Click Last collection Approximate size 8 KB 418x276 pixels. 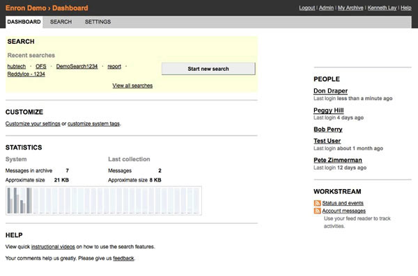click(155, 180)
